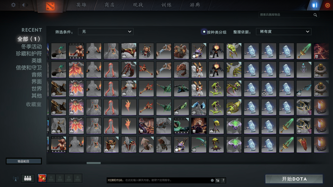Toggle the 按种类分组 checkbox
Viewport: 333px width, 187px height.
204,32
